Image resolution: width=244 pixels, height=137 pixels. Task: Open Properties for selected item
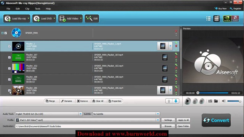(115, 101)
